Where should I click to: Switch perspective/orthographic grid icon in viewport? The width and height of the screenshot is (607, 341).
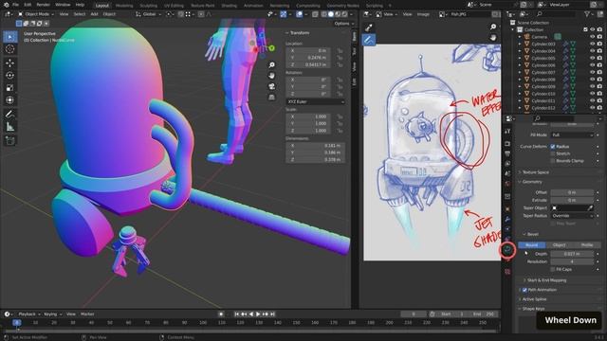(x=272, y=97)
